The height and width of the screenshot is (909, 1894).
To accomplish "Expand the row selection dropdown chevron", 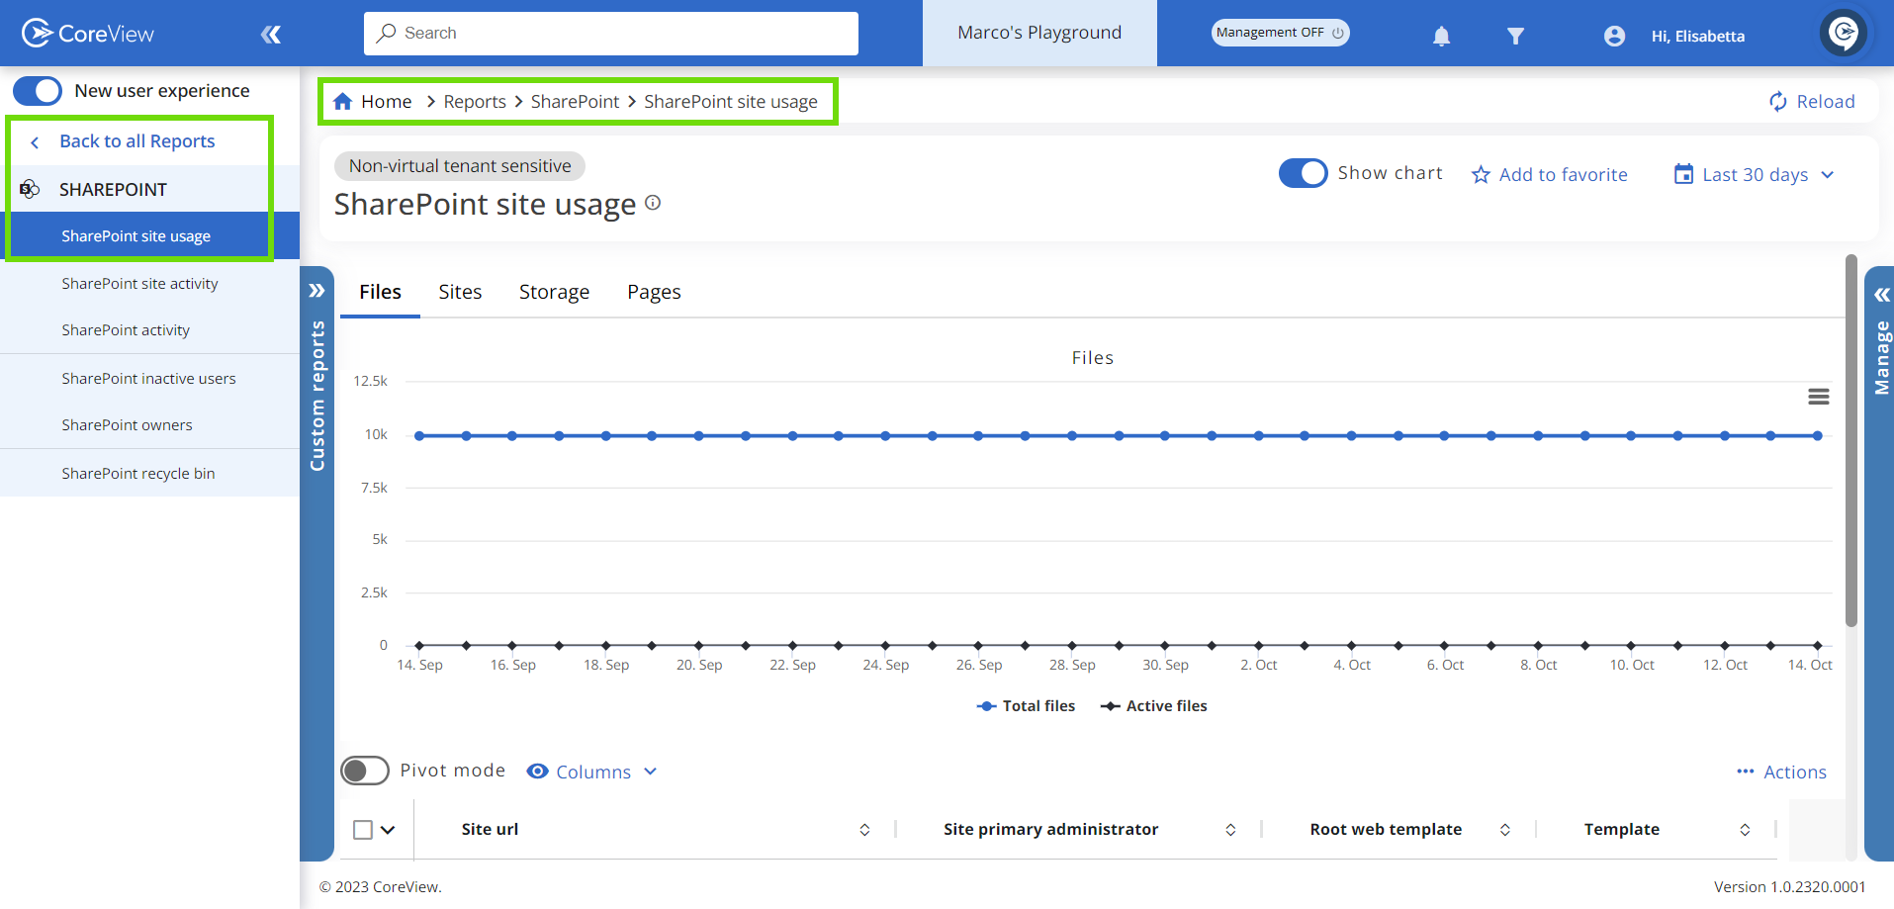I will click(388, 830).
